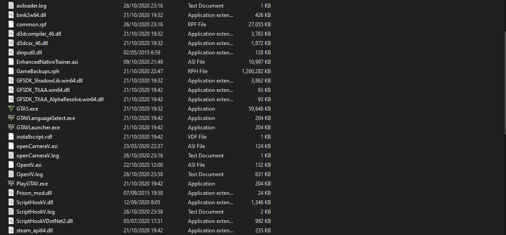
Task: Click the ScriptHookVDotNet2.dll file icon
Action: 11,221
